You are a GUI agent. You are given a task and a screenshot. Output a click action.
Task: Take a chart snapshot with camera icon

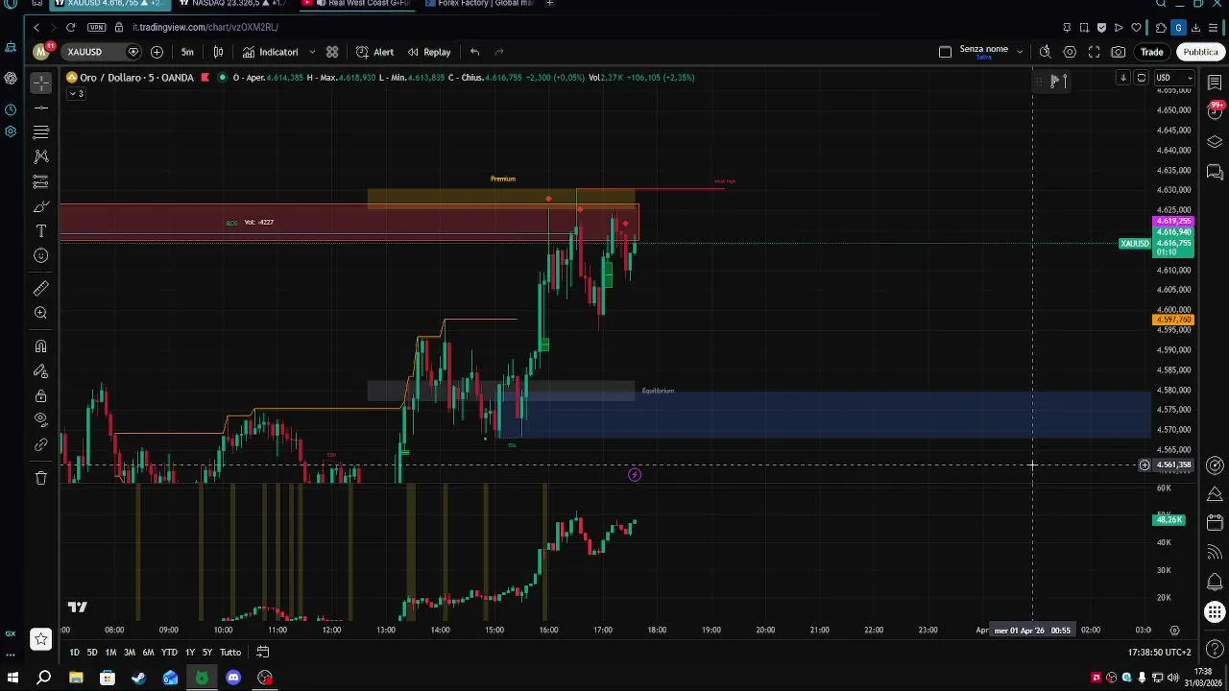(1119, 52)
